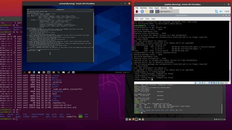The image size is (232, 130).
Task: Open the software bag icon in CentOS taskbar
Action: [39, 72]
